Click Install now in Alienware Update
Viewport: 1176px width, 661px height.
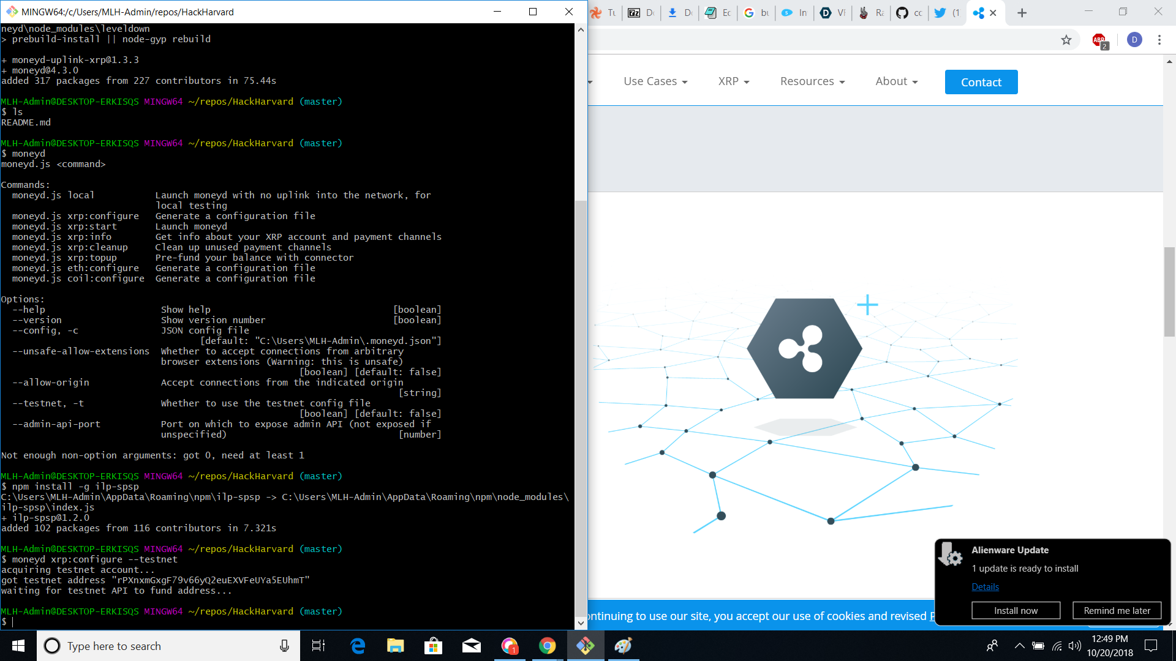coord(1016,610)
